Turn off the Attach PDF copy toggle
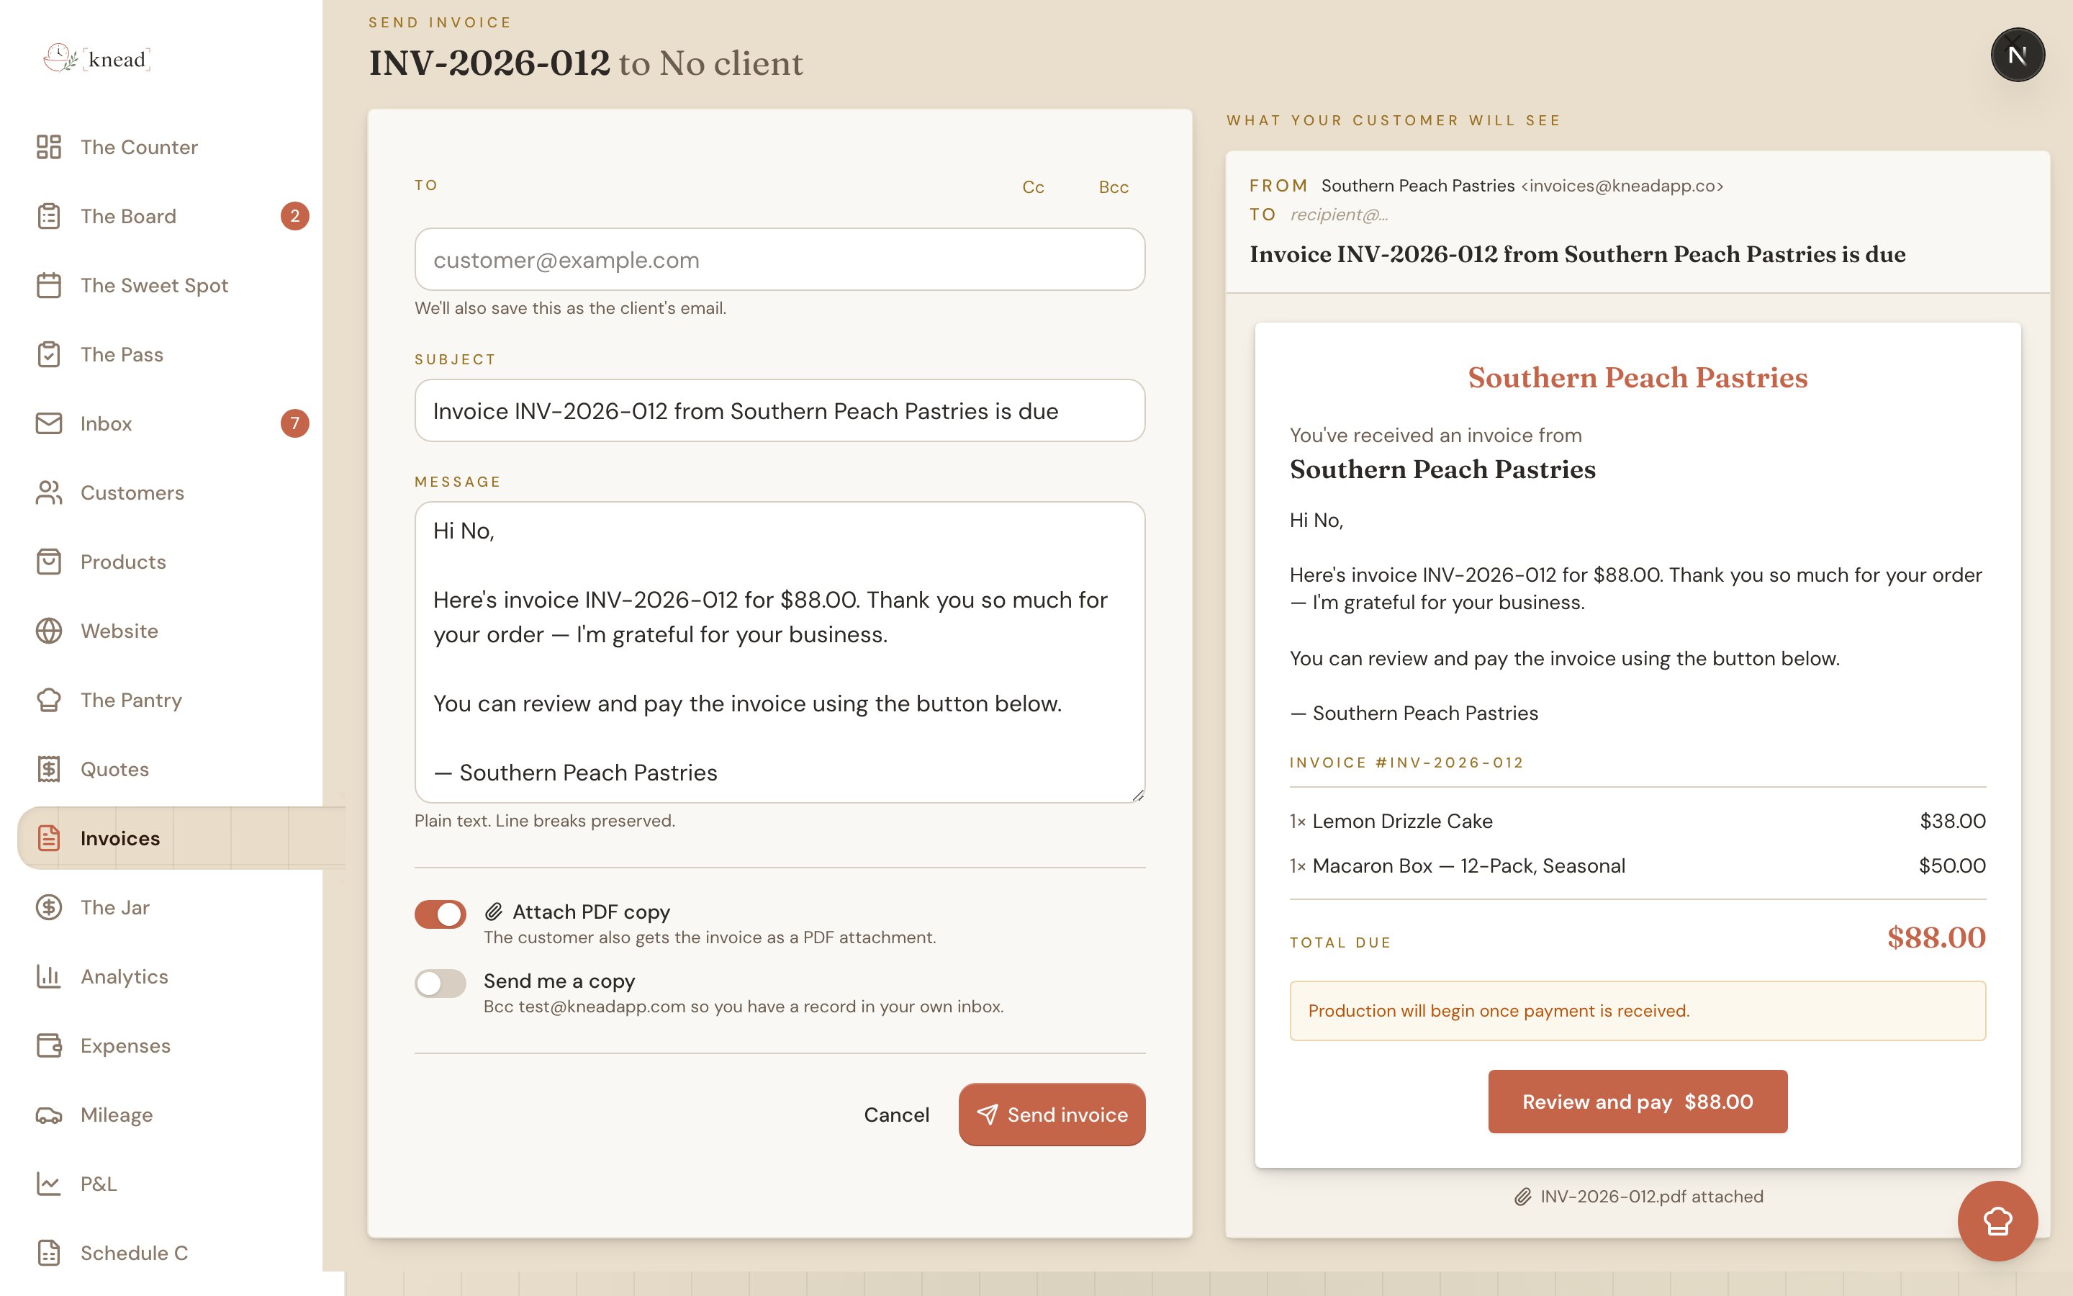The height and width of the screenshot is (1296, 2073). pyautogui.click(x=441, y=914)
